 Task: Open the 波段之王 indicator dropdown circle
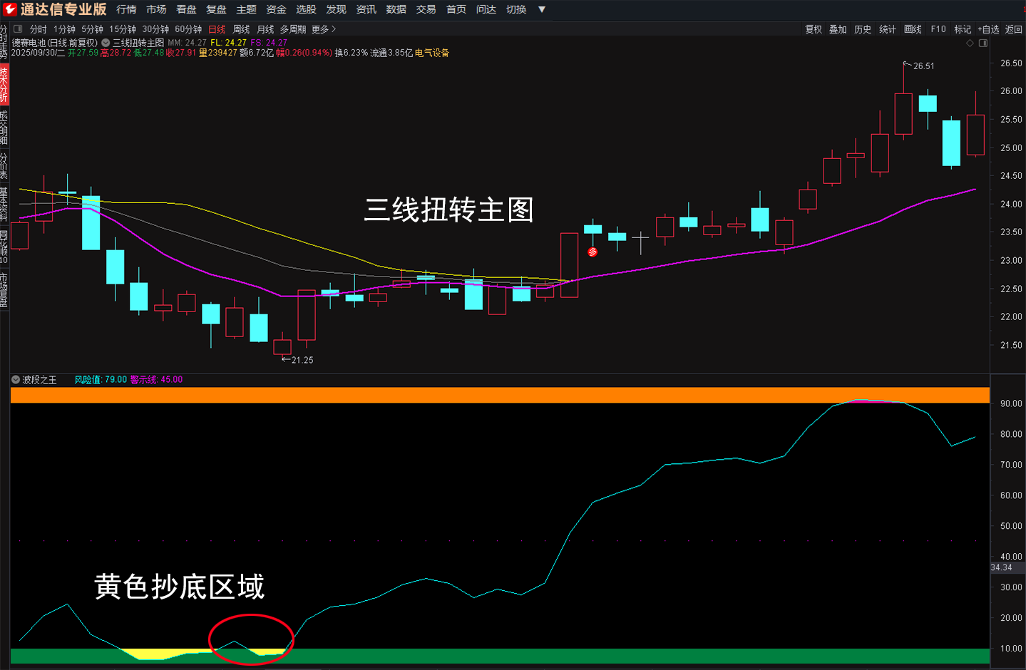coord(16,380)
